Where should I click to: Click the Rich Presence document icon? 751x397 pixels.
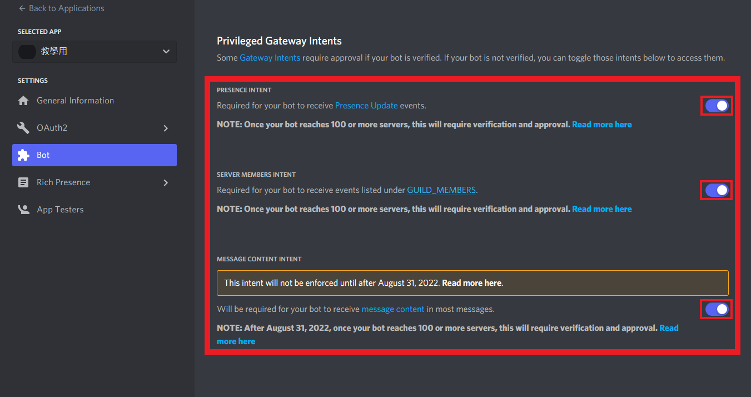(23, 182)
